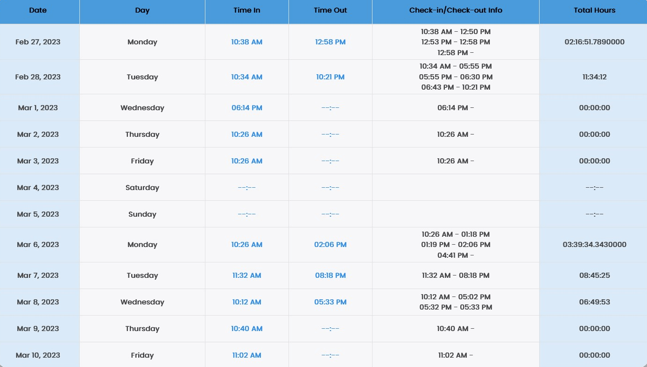The width and height of the screenshot is (647, 367).
Task: Click the 12:53 PM - 12:58 PM entry
Action: click(x=456, y=42)
